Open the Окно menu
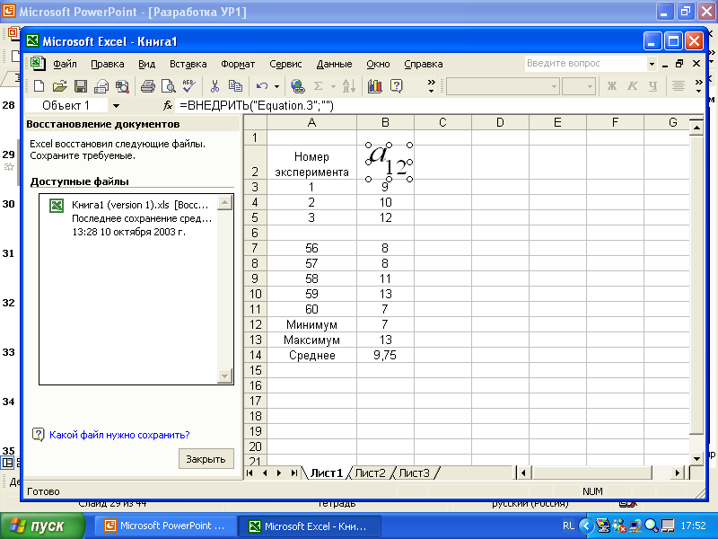 378,64
